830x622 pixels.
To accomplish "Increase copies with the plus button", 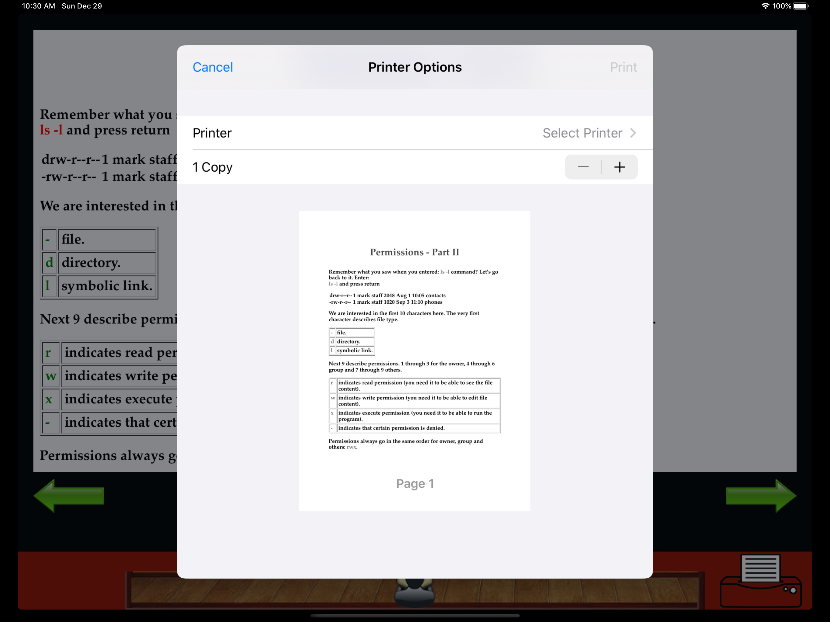I will click(x=619, y=167).
